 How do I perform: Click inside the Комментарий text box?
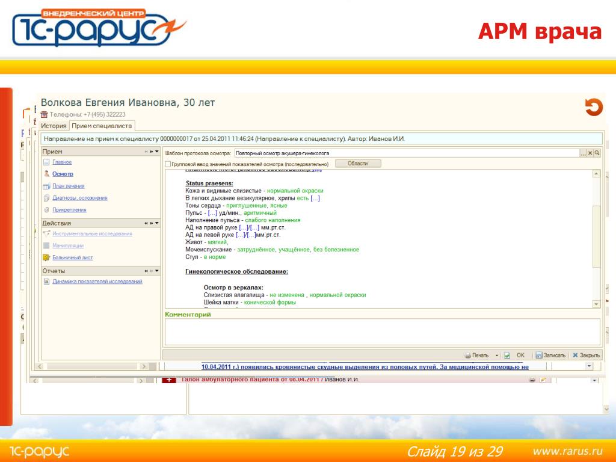tap(382, 332)
